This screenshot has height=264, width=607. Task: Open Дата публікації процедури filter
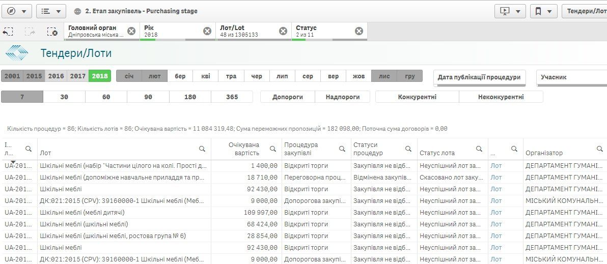click(x=479, y=77)
